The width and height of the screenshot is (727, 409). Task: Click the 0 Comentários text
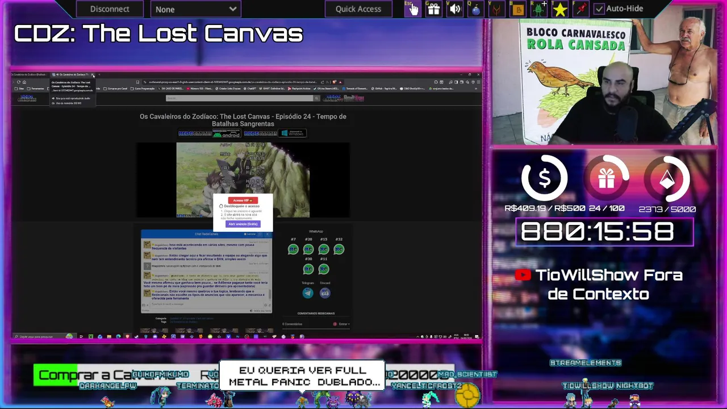click(293, 324)
